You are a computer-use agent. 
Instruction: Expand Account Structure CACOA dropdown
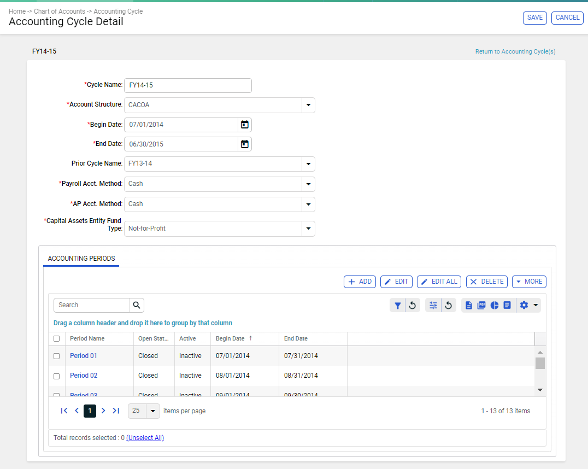[x=308, y=105]
